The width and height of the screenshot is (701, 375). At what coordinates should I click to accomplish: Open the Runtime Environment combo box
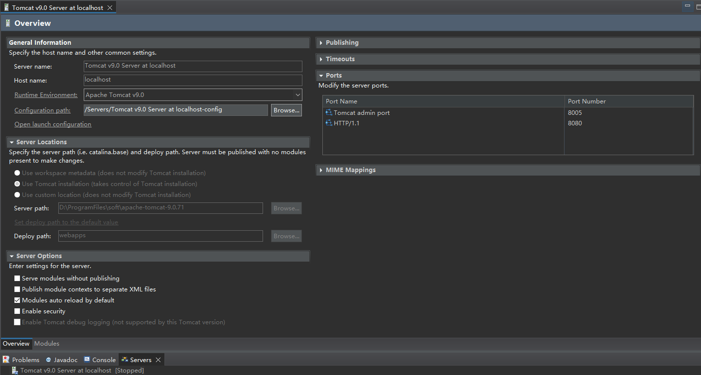[x=193, y=94]
